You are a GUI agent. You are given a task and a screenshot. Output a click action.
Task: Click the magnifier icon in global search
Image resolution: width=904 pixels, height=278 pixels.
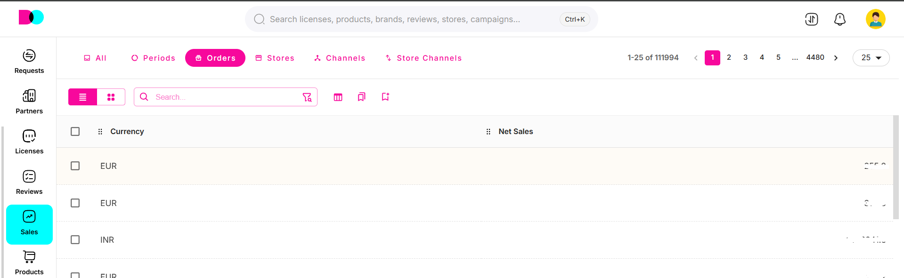pyautogui.click(x=259, y=19)
